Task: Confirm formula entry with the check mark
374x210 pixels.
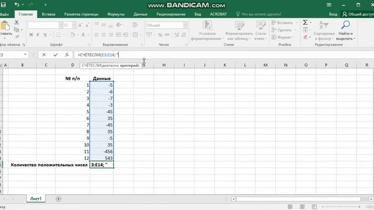Action: 56,55
